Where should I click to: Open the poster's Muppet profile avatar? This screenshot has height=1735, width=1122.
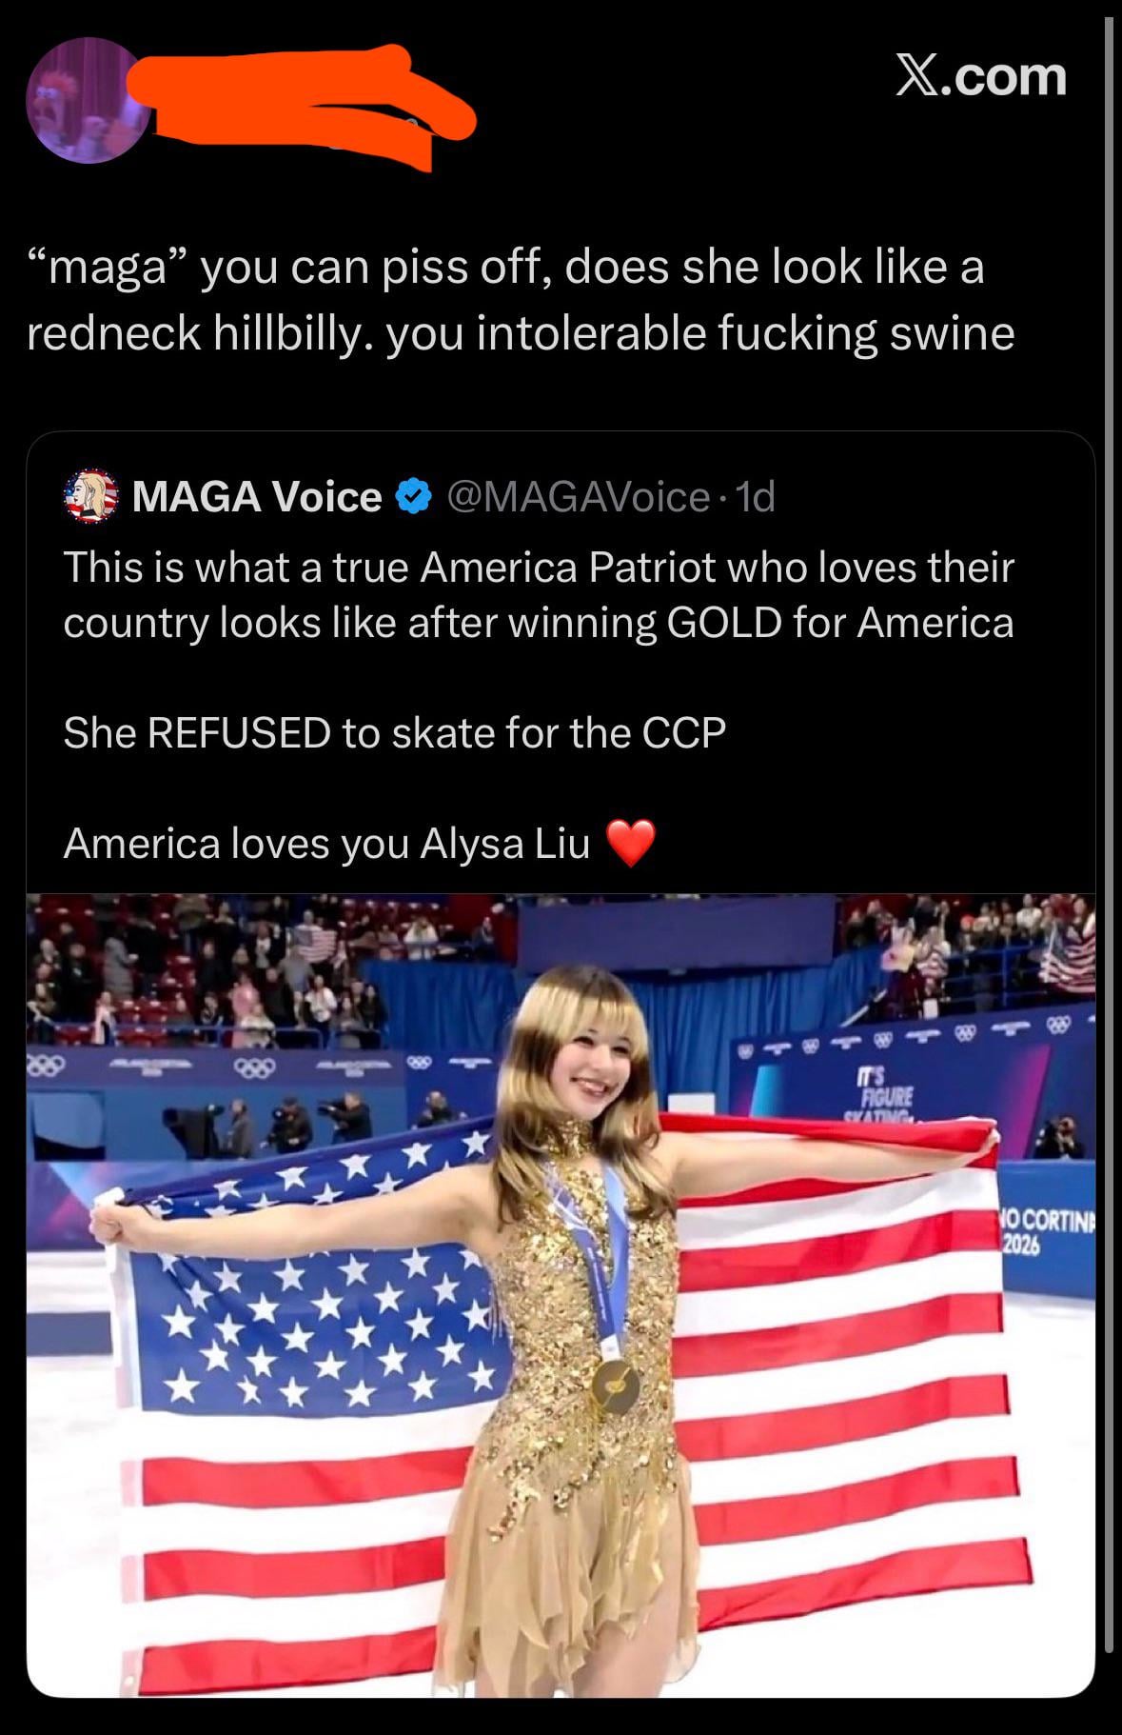pos(86,101)
